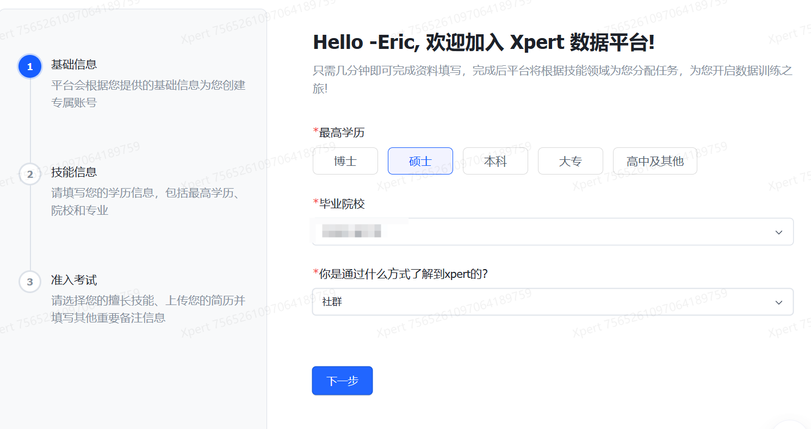Select the 博士 education option

tap(345, 161)
